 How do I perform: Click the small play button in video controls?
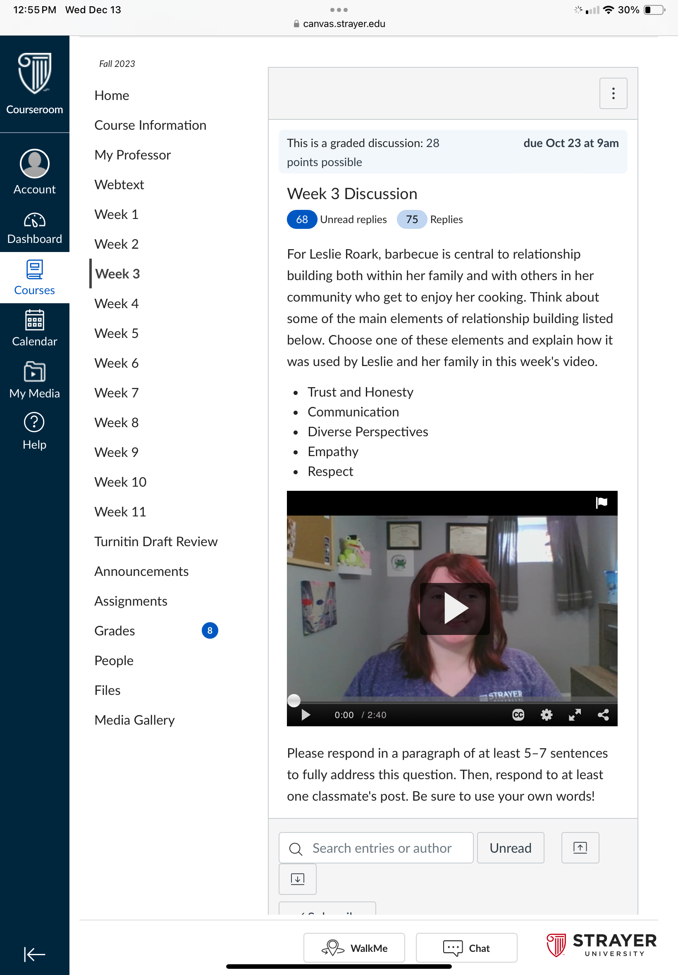tap(306, 715)
